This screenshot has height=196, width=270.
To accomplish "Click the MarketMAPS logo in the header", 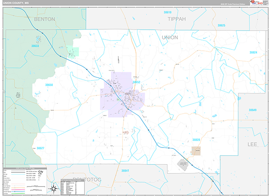I will tap(260, 3).
